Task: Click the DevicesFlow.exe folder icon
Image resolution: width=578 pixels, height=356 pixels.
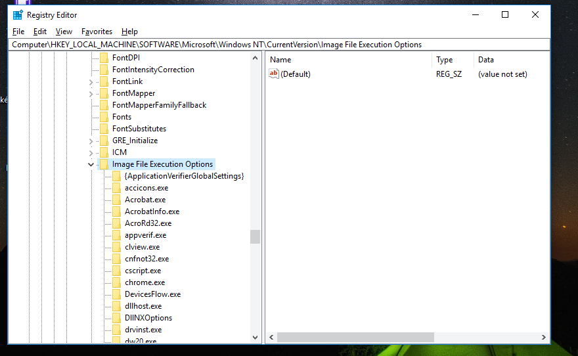Action: pos(116,294)
